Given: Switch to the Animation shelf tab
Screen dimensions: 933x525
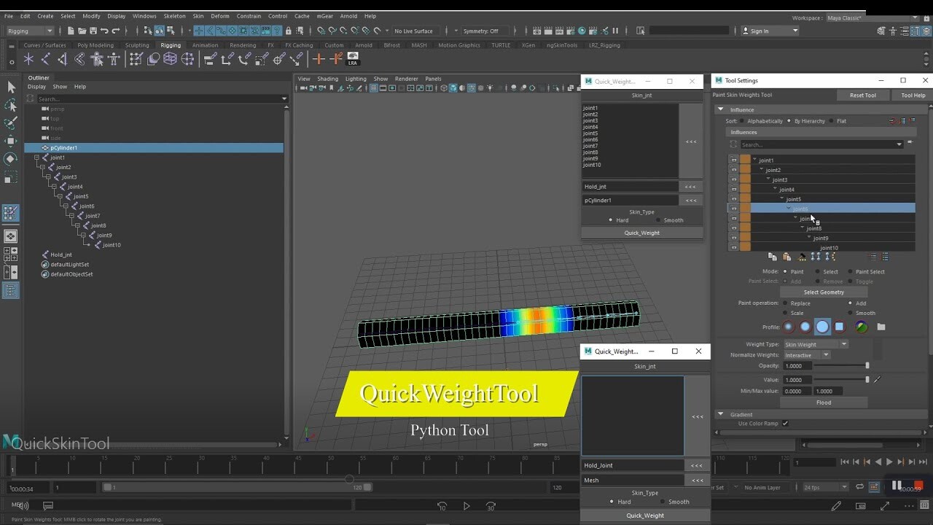Looking at the screenshot, I should (205, 44).
